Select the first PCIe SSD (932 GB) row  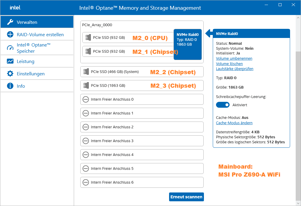click(x=128, y=38)
